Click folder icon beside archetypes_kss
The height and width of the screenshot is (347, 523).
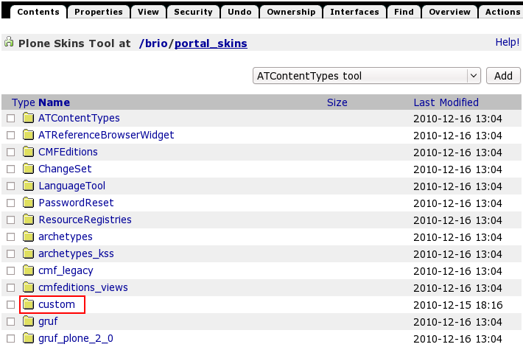point(28,253)
